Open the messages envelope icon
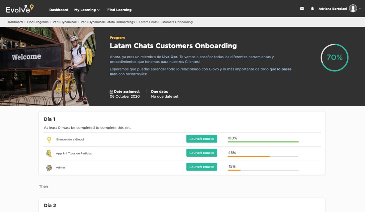 click(302, 9)
